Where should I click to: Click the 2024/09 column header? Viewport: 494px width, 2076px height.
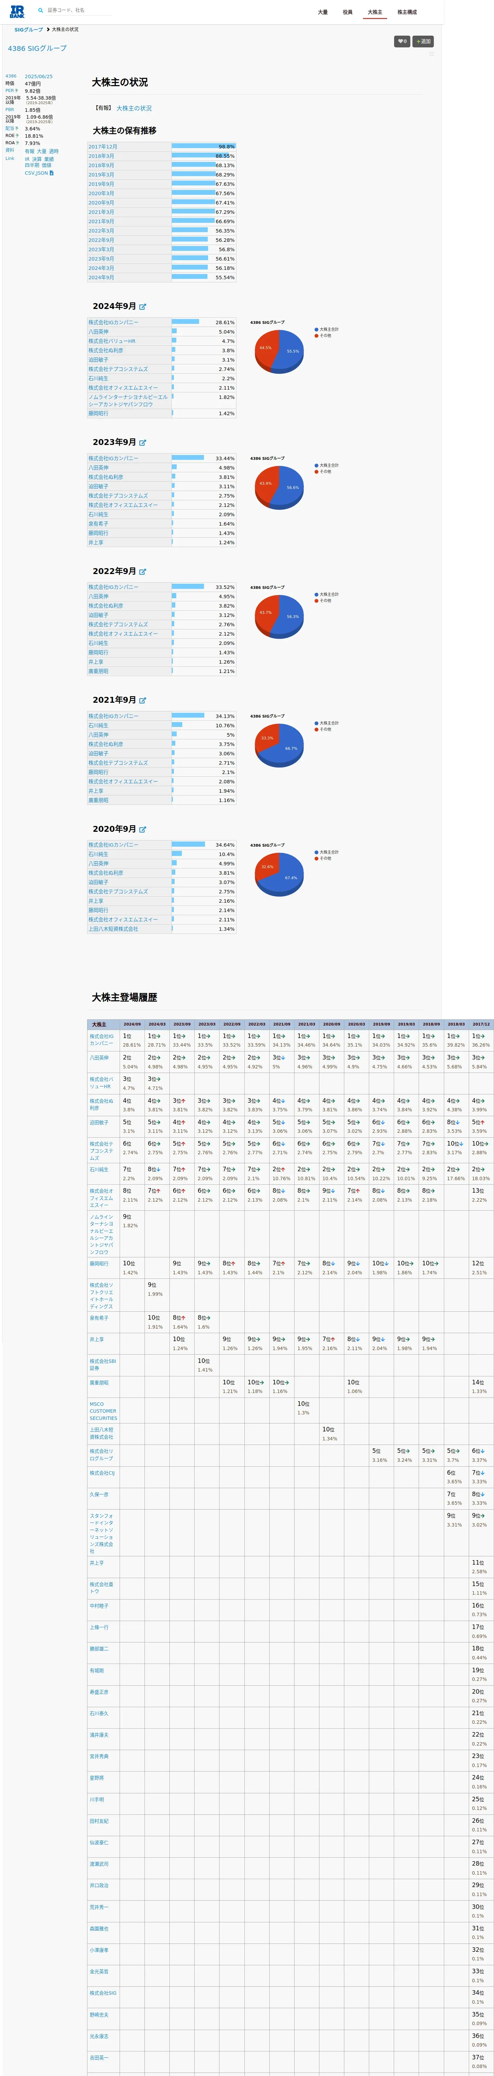[x=132, y=1024]
